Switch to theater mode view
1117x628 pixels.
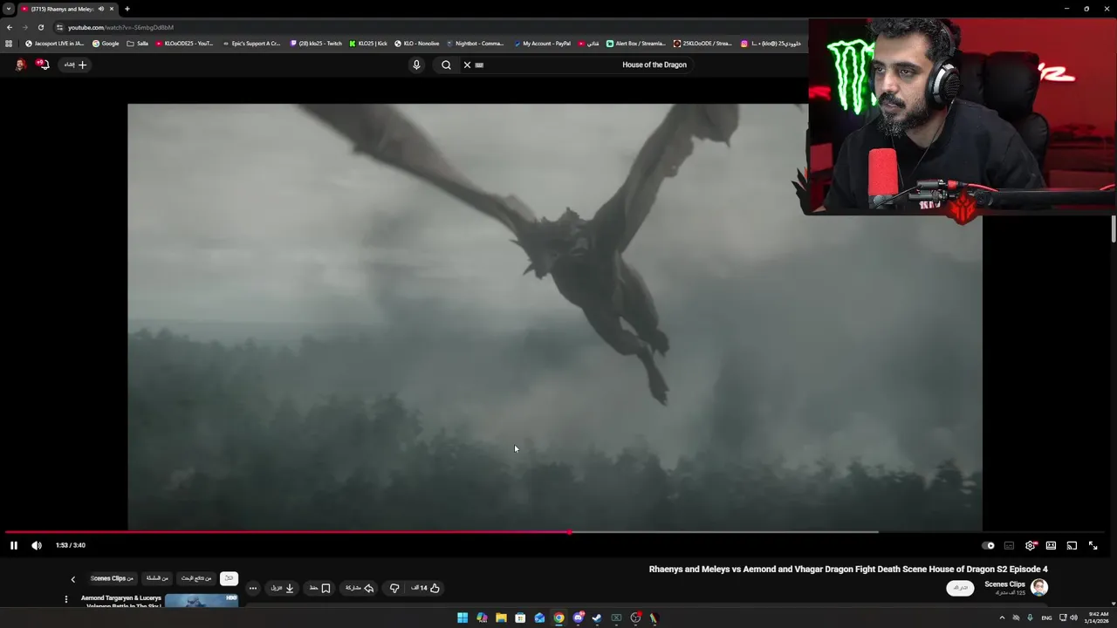1051,545
